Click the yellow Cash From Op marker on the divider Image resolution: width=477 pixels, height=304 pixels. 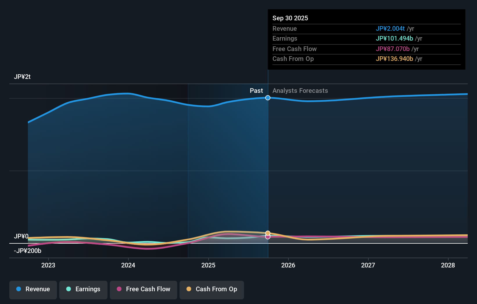[x=268, y=233]
